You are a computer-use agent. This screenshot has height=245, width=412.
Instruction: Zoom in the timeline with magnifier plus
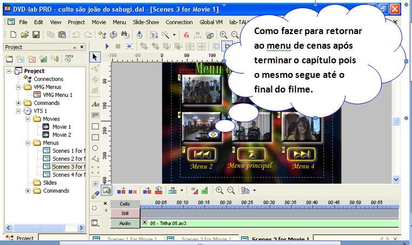coord(219,190)
